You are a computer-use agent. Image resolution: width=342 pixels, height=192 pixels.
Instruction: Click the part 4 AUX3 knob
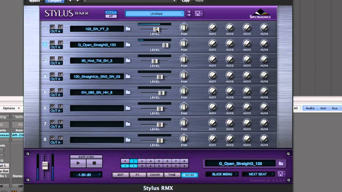(247, 75)
